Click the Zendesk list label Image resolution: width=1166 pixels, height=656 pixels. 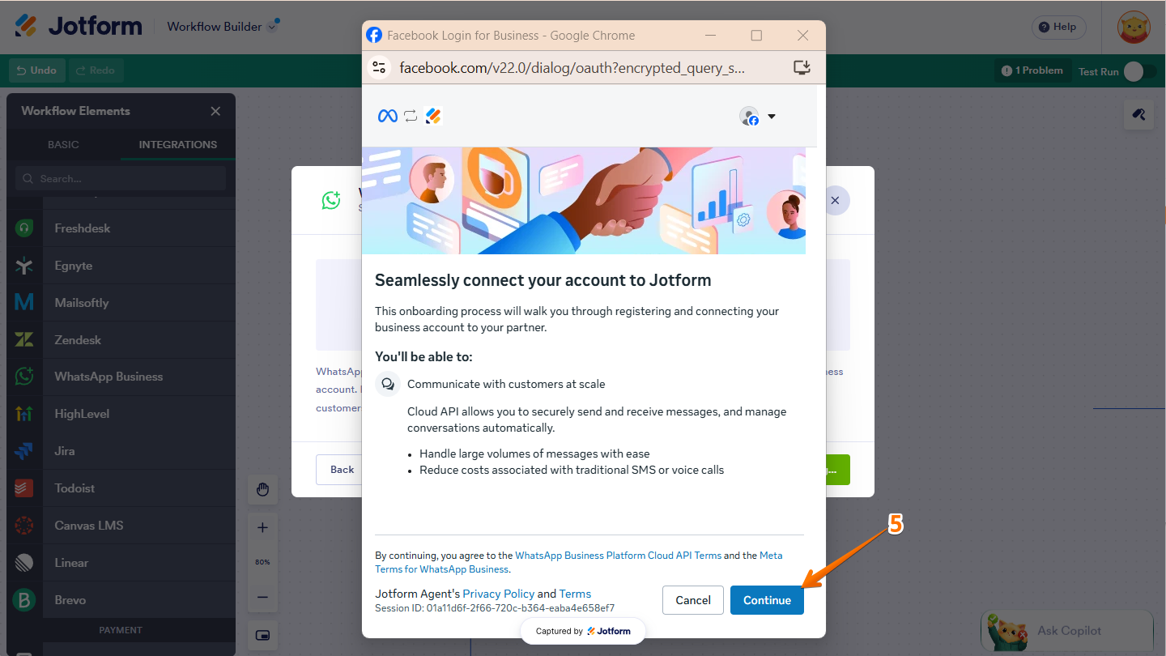pos(78,340)
